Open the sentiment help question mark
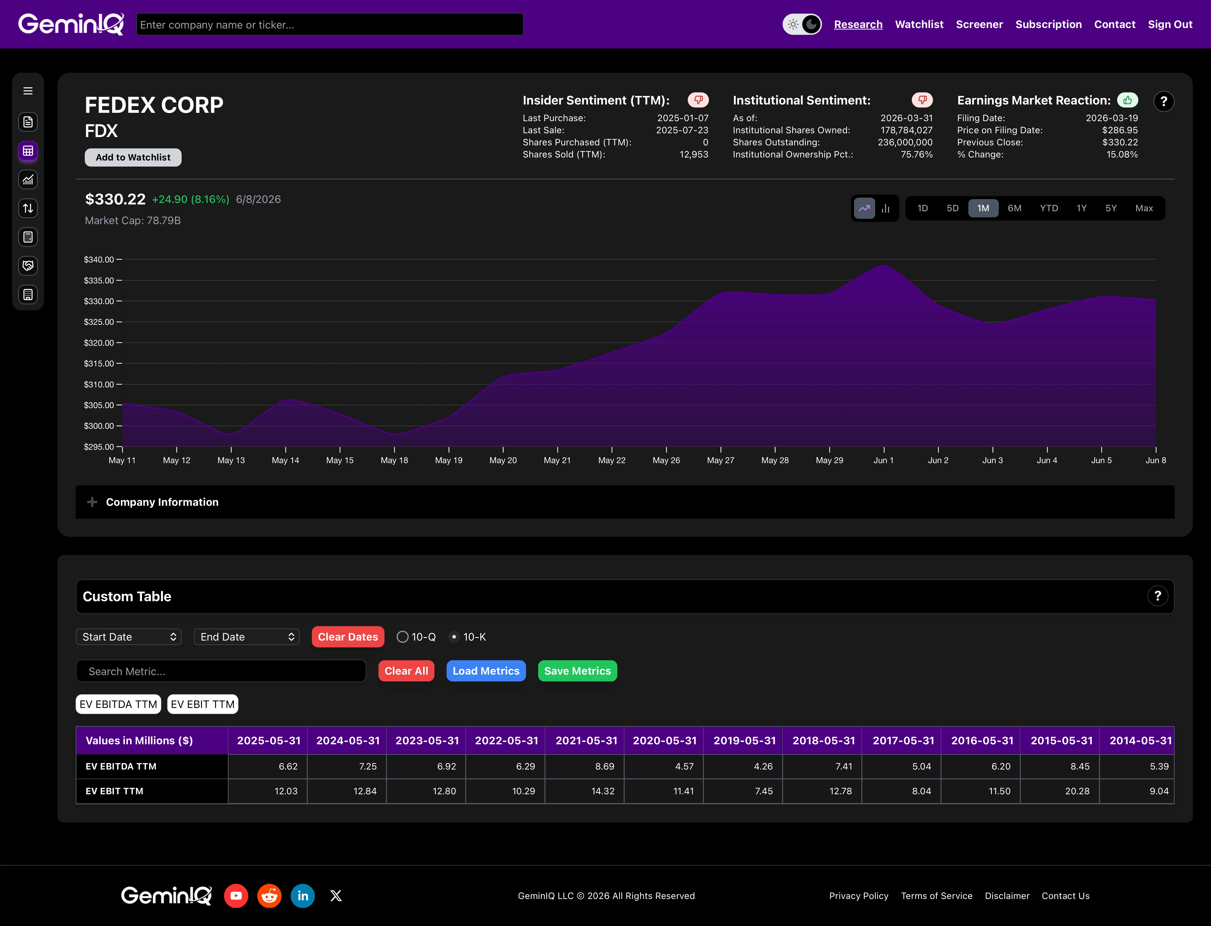Viewport: 1211px width, 926px height. pyautogui.click(x=1164, y=101)
